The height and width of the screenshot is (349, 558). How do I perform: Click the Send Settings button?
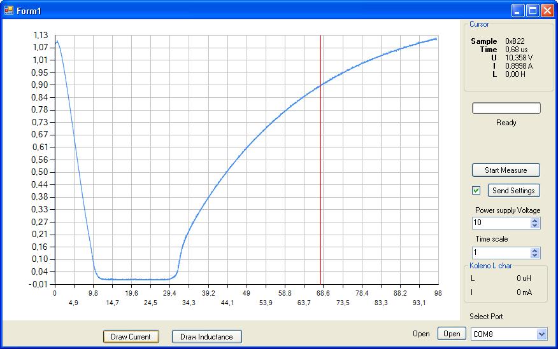[513, 190]
